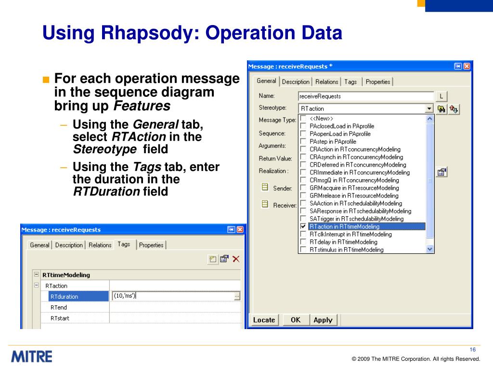The height and width of the screenshot is (370, 493).
Task: Click the Name field containing receiveRequests
Action: (x=366, y=96)
